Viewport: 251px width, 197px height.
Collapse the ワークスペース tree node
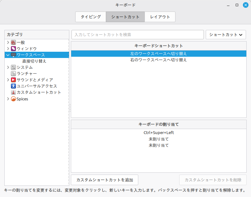(x=8, y=55)
